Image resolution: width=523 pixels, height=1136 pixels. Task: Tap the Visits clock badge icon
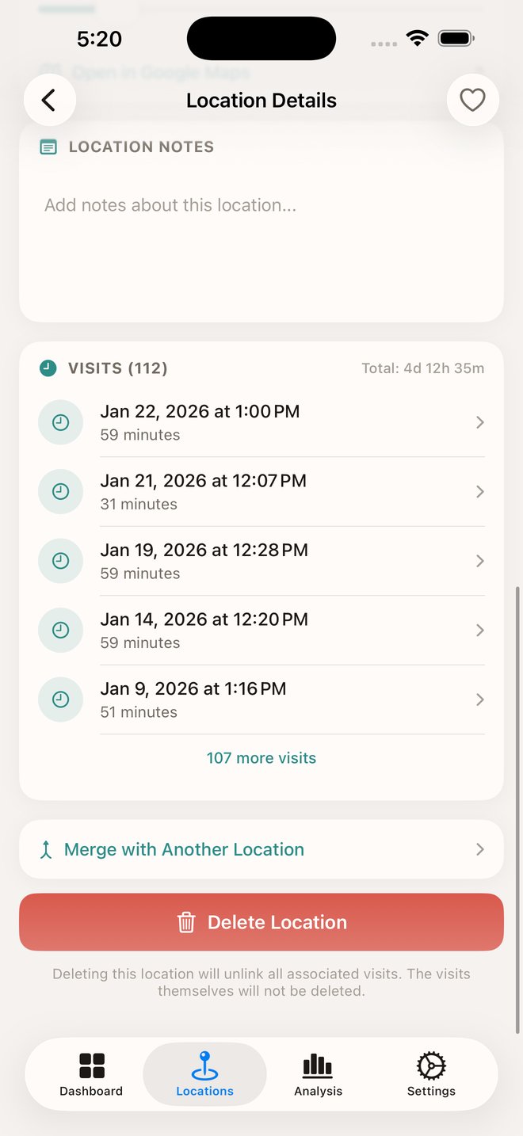click(48, 368)
